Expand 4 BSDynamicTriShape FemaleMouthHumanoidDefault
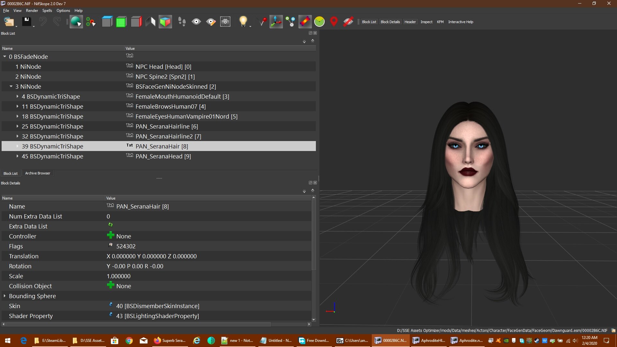The image size is (617, 347). pyautogui.click(x=17, y=96)
